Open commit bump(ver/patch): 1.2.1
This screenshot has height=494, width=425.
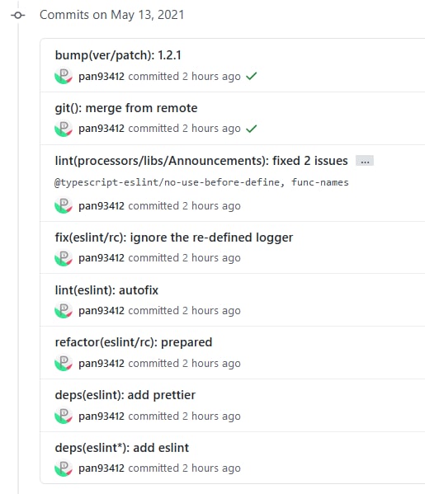click(118, 55)
